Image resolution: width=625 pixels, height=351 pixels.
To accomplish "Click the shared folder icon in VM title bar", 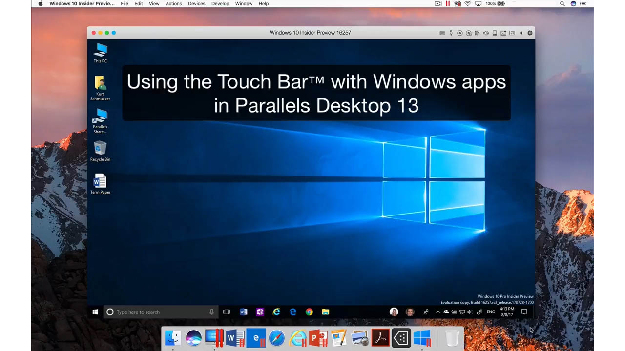I will pyautogui.click(x=512, y=33).
